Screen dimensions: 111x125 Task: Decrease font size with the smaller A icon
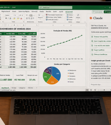click(22, 15)
